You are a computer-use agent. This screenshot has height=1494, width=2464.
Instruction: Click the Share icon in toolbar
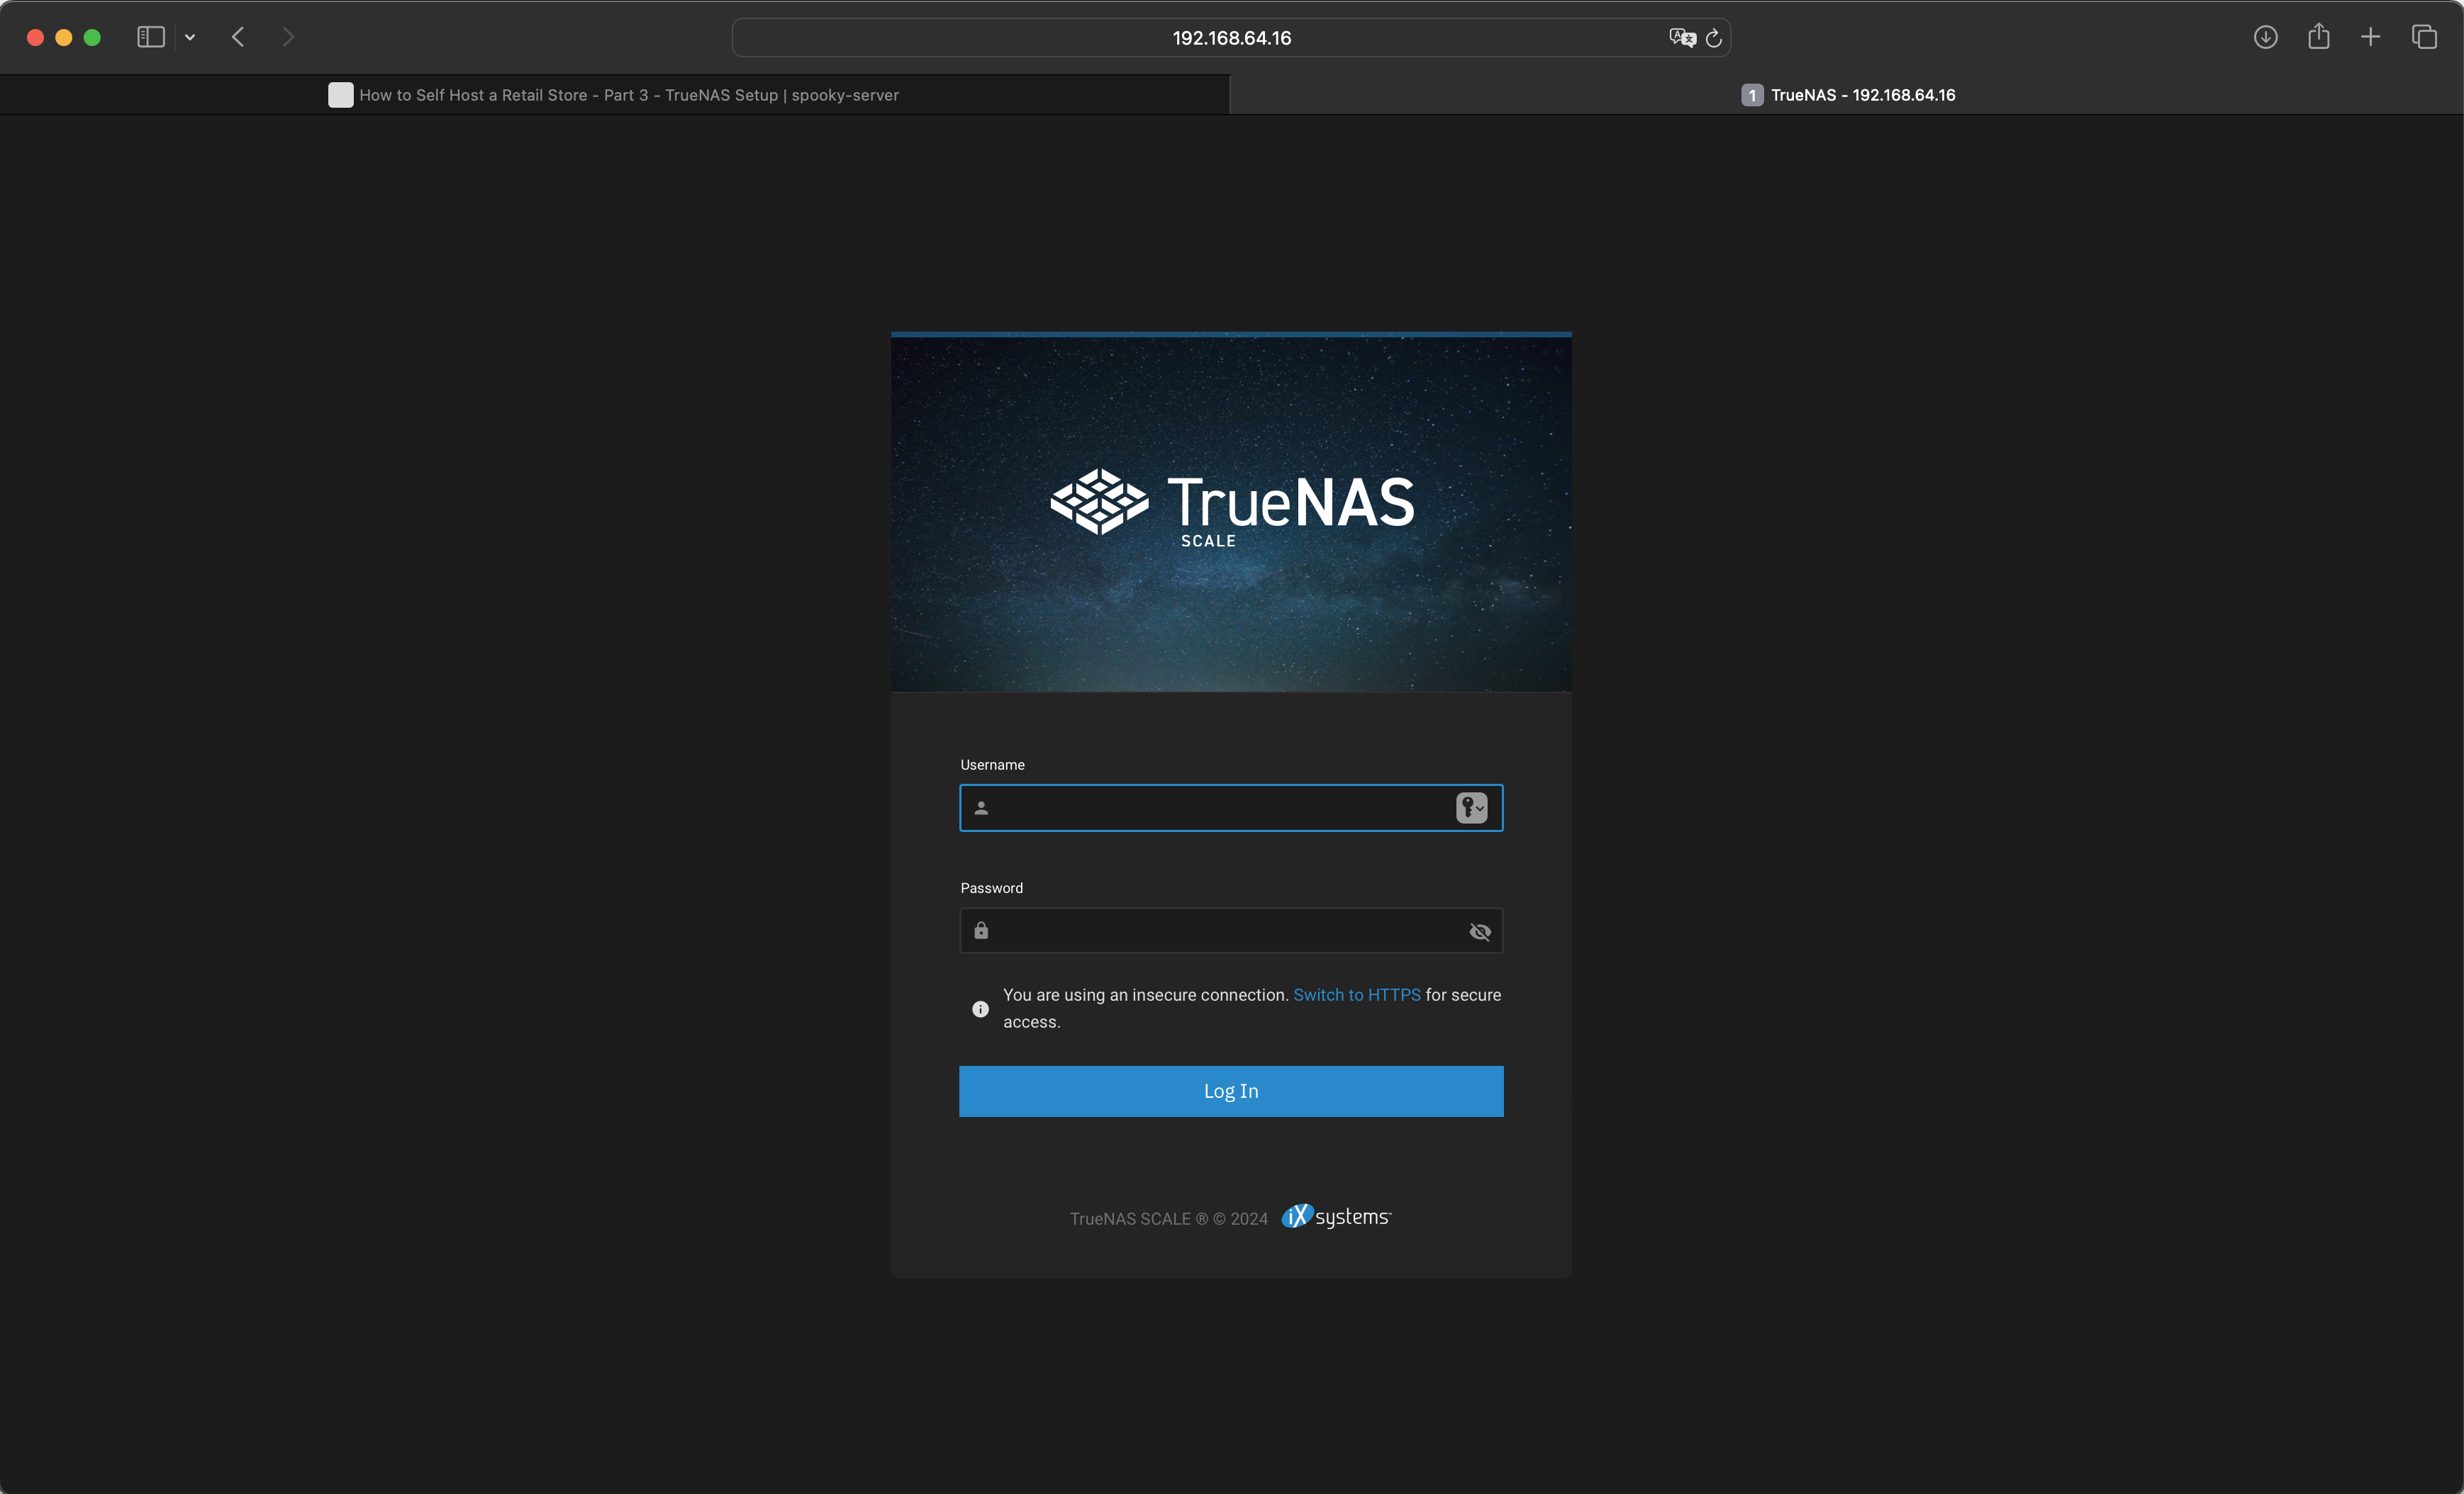coord(2319,37)
